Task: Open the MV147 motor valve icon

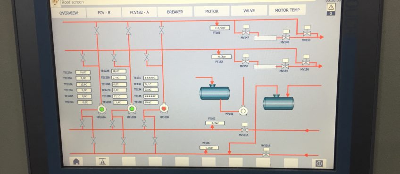Action: click(x=246, y=30)
